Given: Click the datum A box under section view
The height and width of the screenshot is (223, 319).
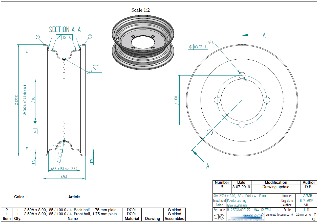Looking at the screenshot, I should click(35, 131).
